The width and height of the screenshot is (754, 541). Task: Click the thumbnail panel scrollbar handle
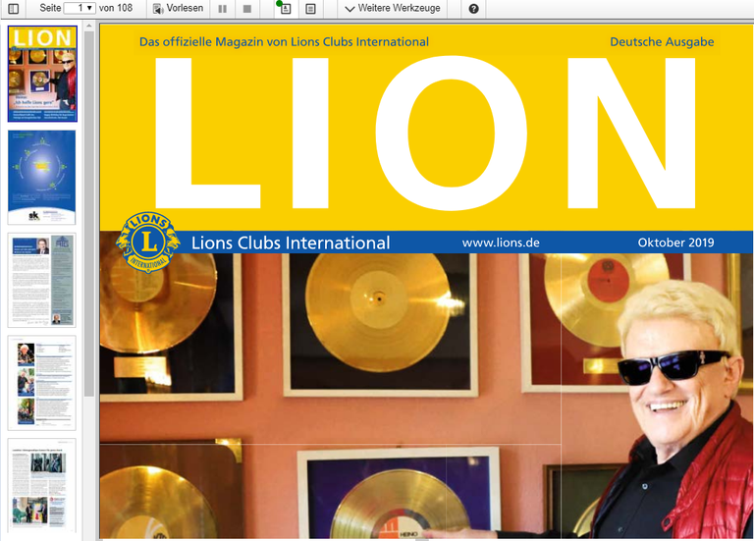point(89,214)
